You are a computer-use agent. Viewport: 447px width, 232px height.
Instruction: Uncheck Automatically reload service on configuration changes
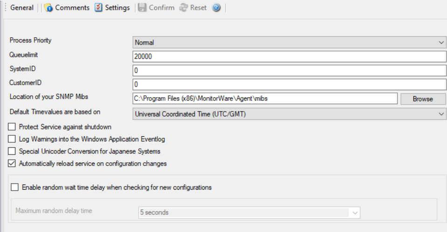tap(12, 164)
